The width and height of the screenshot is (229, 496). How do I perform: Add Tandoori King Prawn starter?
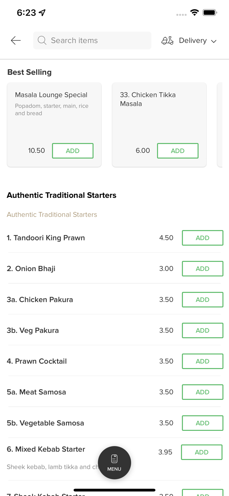coord(202,238)
